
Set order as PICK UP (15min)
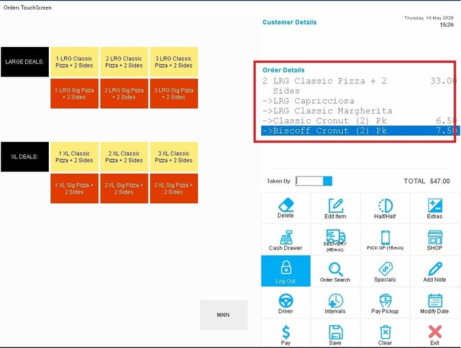coord(385,240)
